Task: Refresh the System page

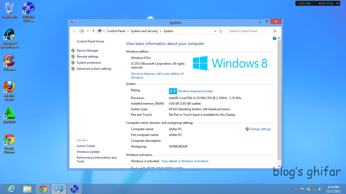Action: 221,31
